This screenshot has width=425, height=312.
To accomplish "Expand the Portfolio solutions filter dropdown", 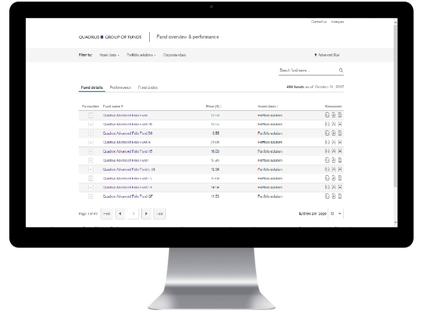I will click(141, 55).
